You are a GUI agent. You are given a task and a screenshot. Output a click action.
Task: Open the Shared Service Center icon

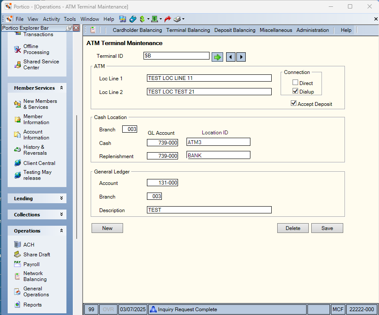coord(17,65)
